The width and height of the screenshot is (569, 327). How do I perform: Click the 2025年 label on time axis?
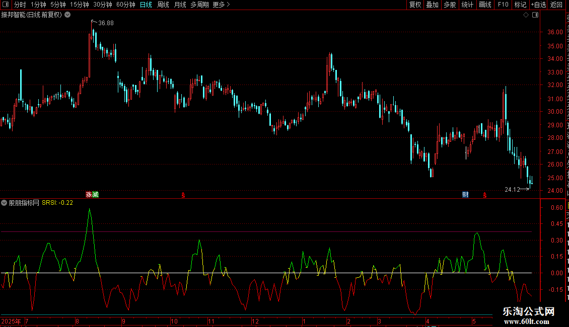pos(11,321)
